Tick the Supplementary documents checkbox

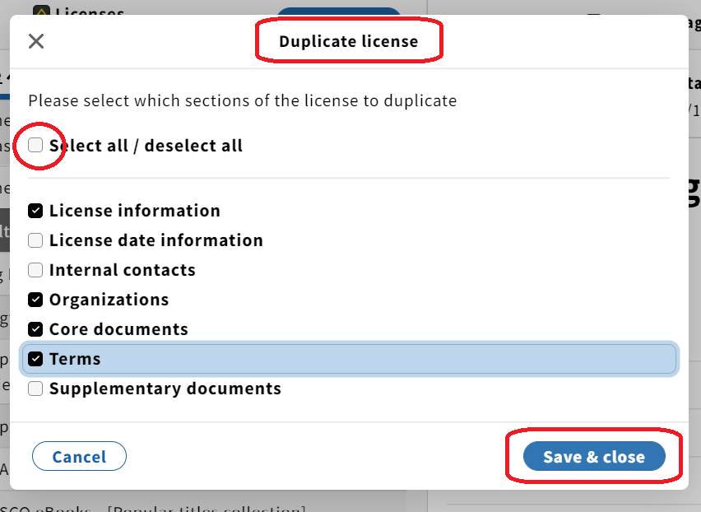point(35,389)
